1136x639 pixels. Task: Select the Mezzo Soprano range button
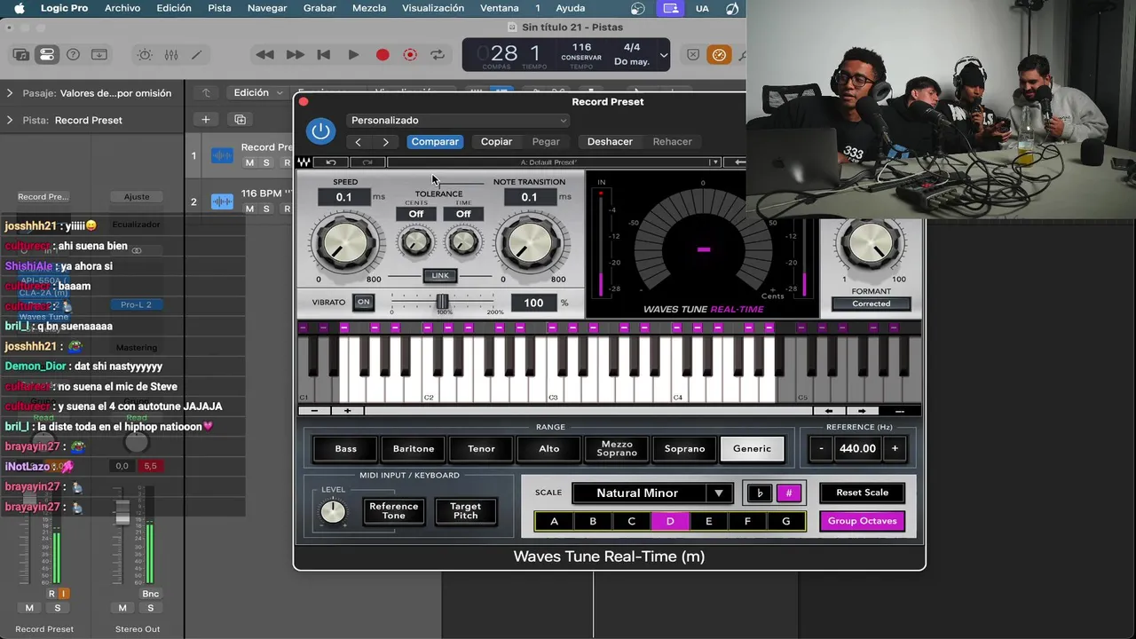617,449
